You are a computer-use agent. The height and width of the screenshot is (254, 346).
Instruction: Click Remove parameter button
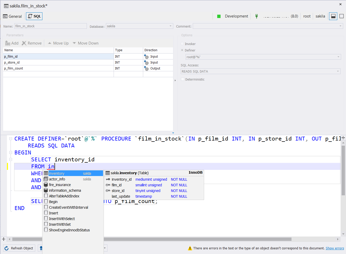(x=32, y=43)
